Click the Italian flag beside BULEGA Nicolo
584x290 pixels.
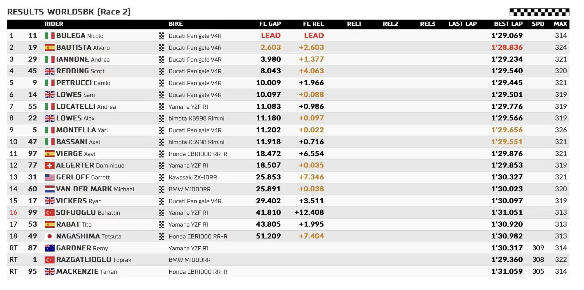[x=49, y=36]
